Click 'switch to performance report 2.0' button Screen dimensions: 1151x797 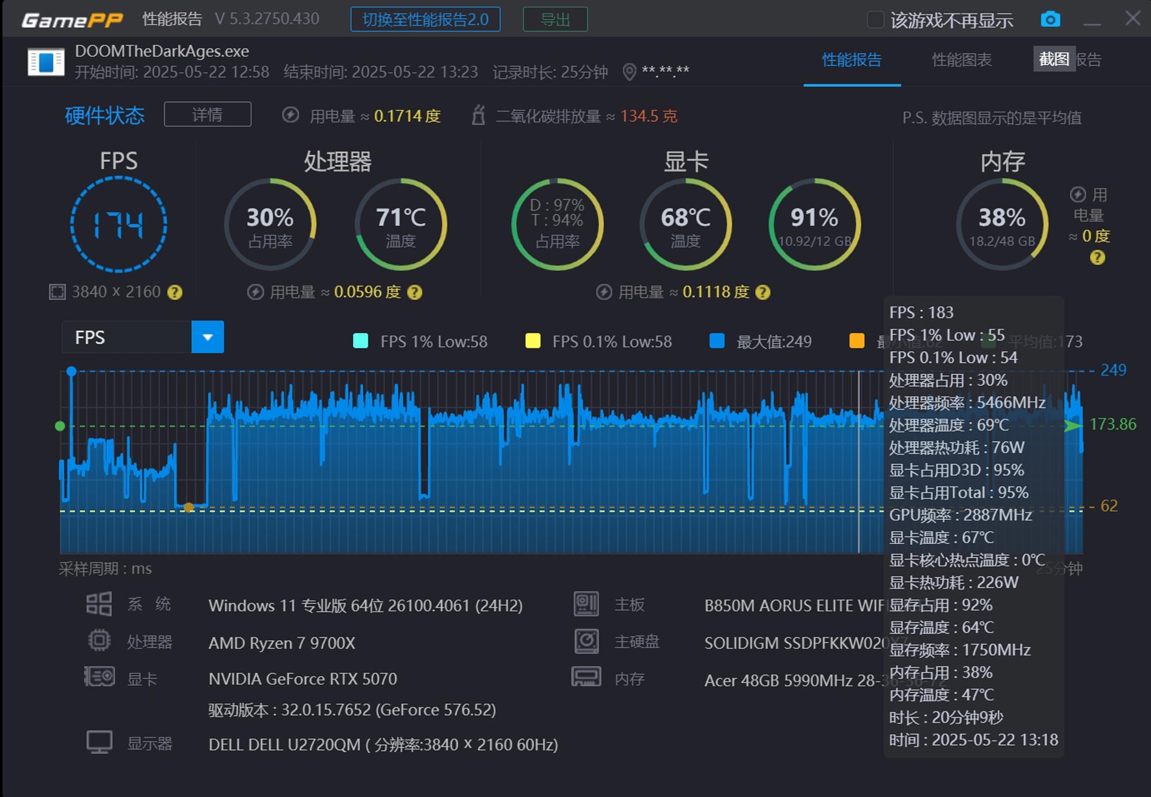(425, 20)
